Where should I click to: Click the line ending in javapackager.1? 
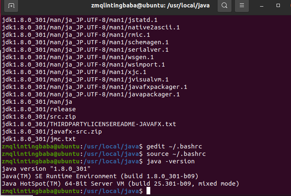[x=91, y=94]
